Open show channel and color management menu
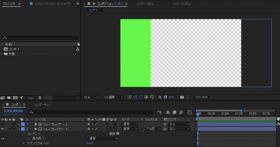 click(x=160, y=97)
